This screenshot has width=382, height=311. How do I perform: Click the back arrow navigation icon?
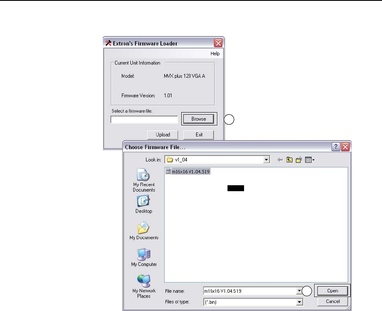coord(280,160)
